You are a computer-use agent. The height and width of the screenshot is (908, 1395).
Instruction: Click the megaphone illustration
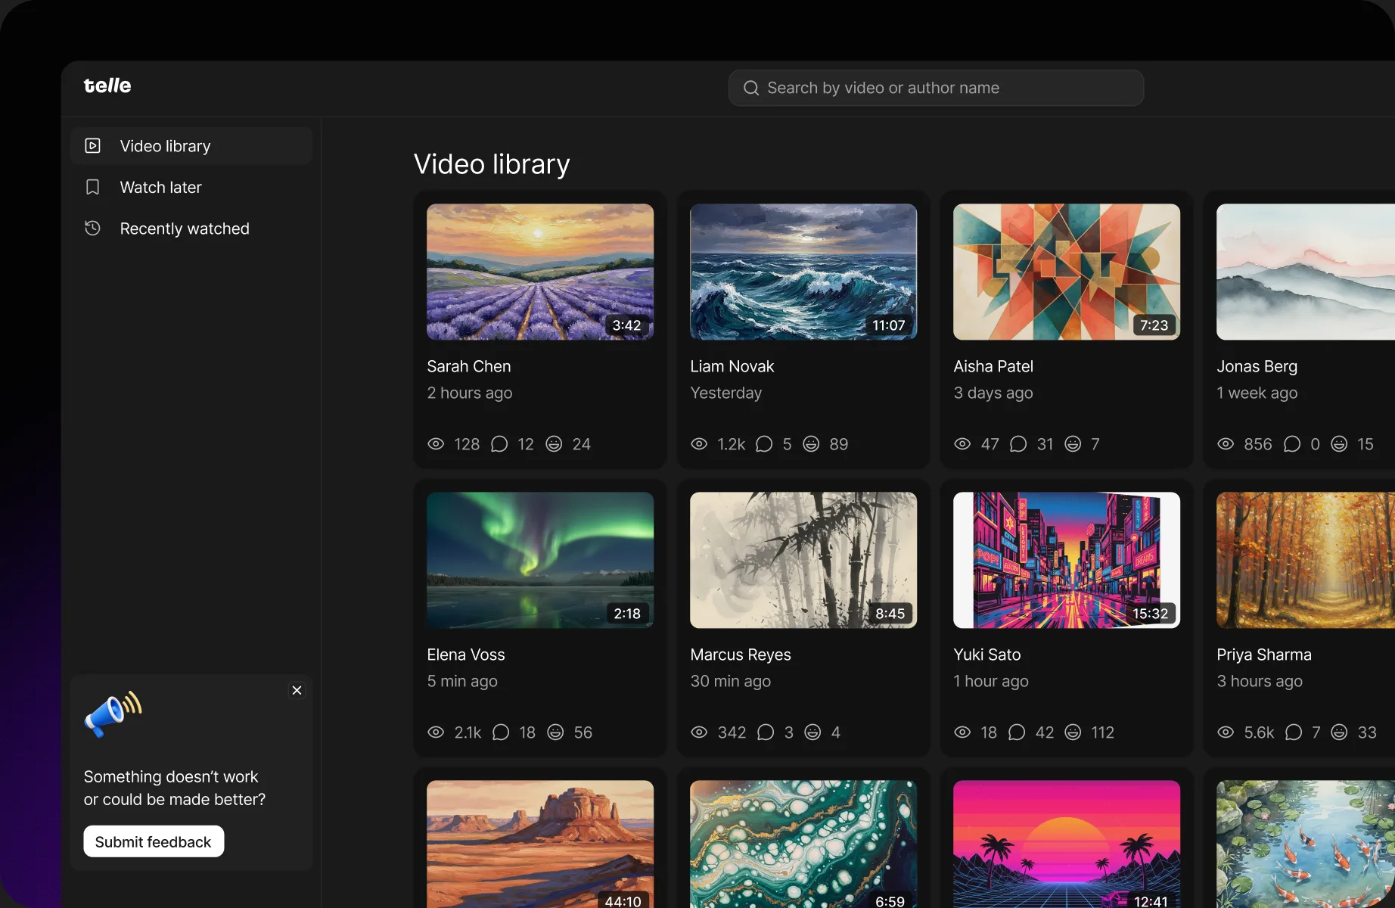113,714
